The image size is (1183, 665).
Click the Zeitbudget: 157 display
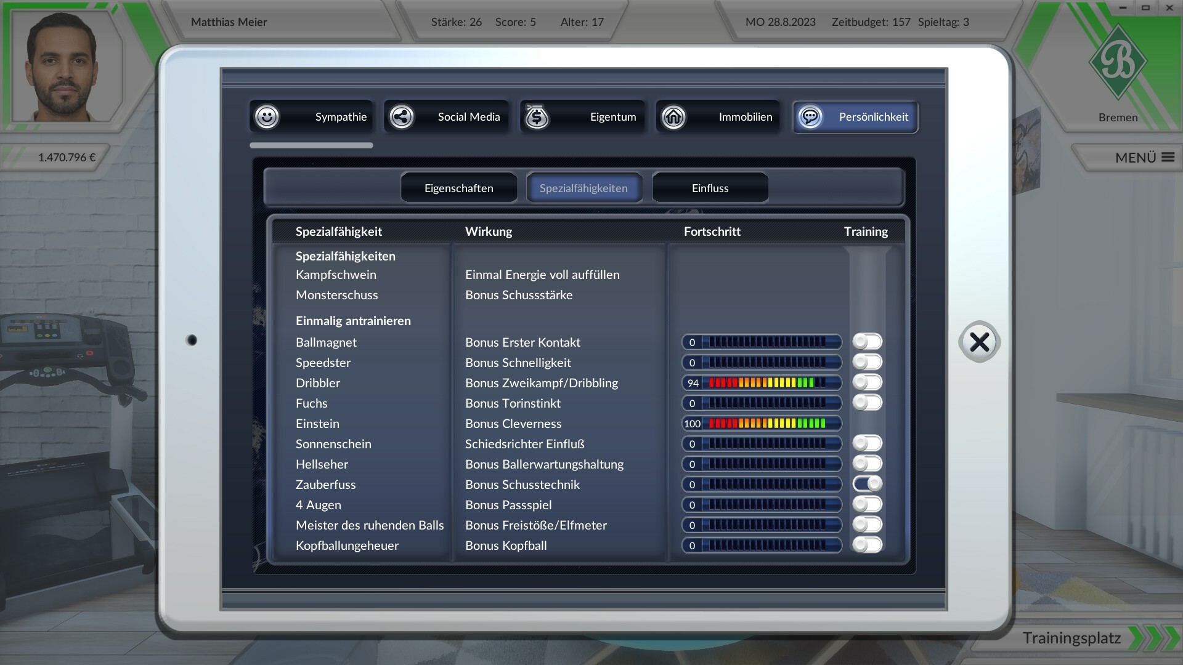pyautogui.click(x=871, y=22)
